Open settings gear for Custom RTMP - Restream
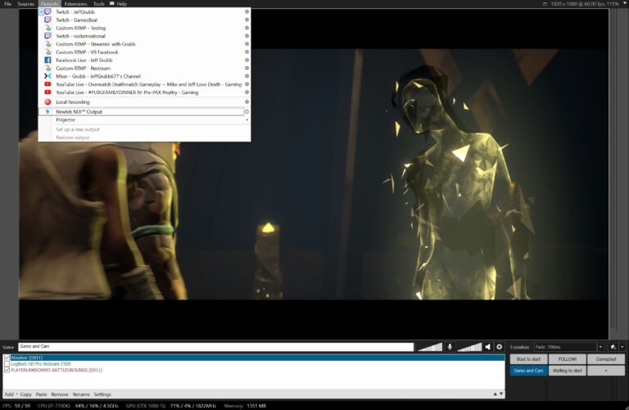The height and width of the screenshot is (410, 629). [247, 68]
